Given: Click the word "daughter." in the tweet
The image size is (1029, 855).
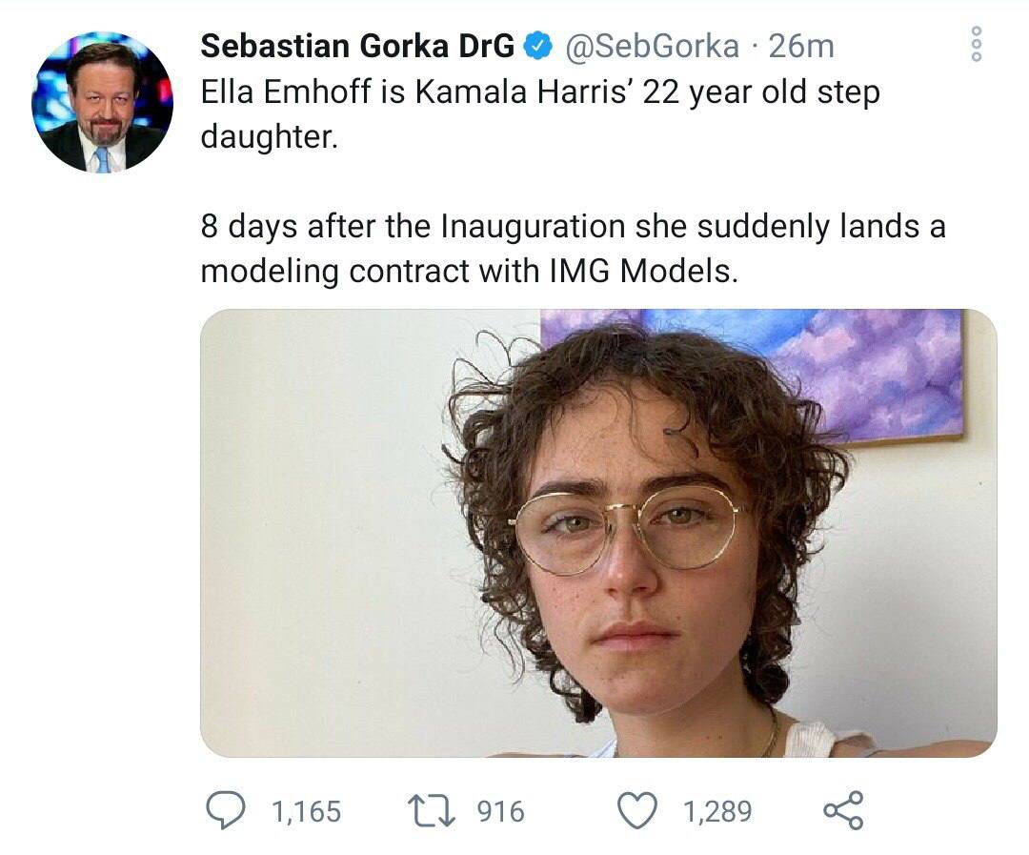Looking at the screenshot, I should pyautogui.click(x=269, y=136).
